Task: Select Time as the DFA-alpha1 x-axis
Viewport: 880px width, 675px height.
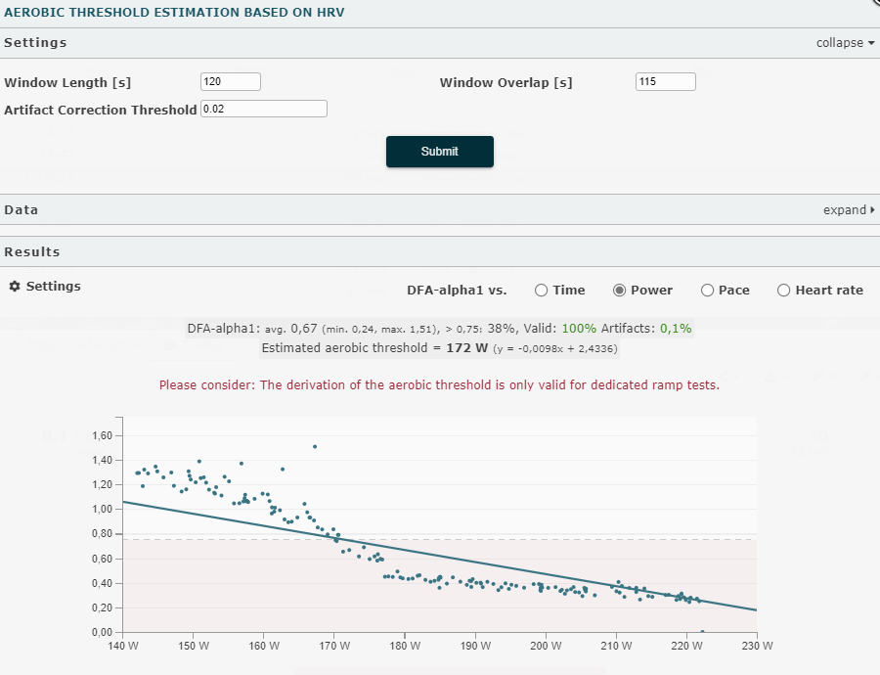Action: coord(541,290)
